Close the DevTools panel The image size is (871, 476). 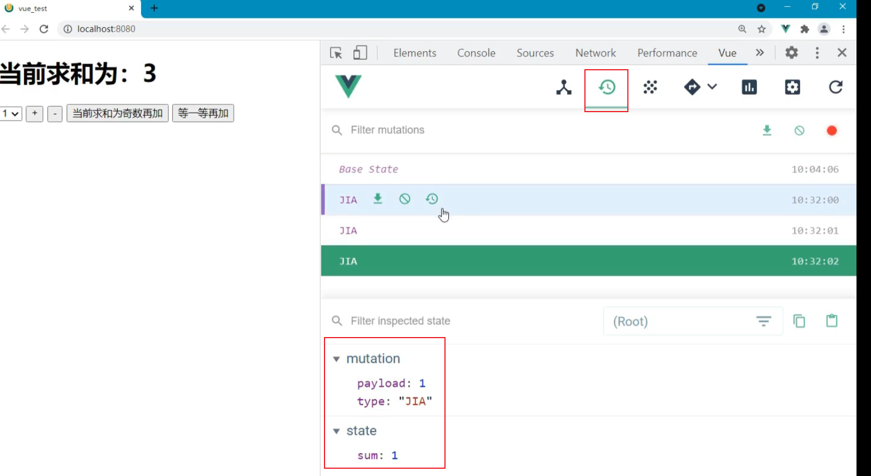click(x=842, y=52)
